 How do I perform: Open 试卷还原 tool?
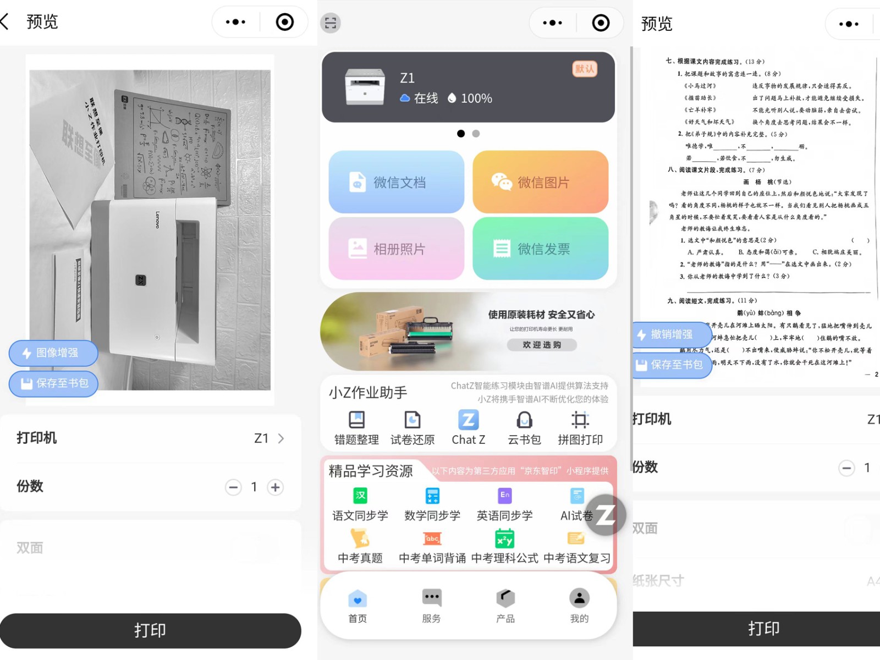(x=413, y=428)
